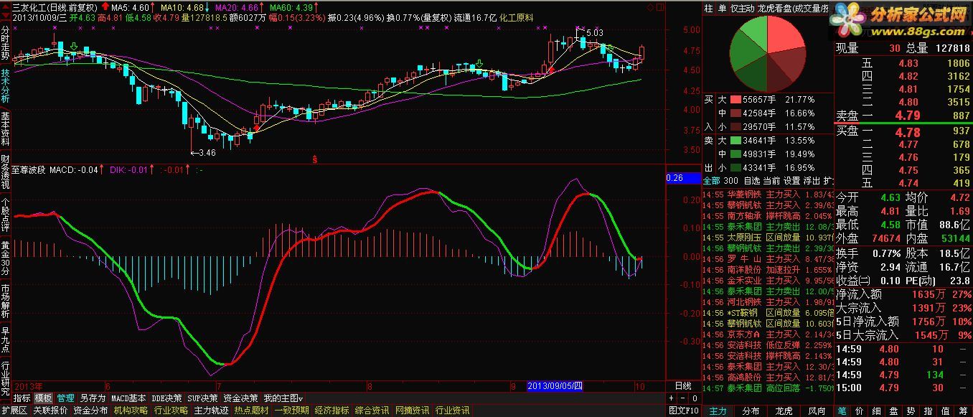Open 个股点评 in left sidebar

click(5, 214)
